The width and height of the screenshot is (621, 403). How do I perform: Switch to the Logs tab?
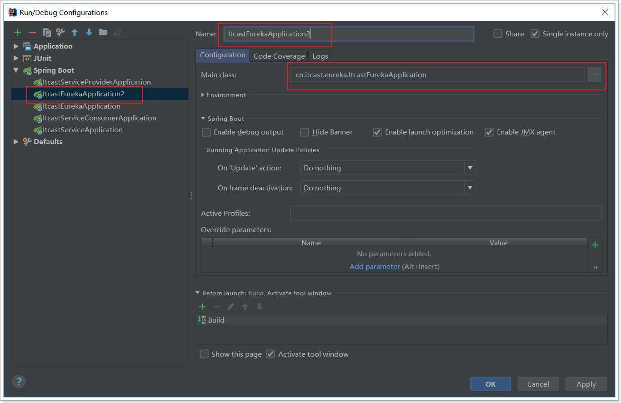(x=320, y=56)
